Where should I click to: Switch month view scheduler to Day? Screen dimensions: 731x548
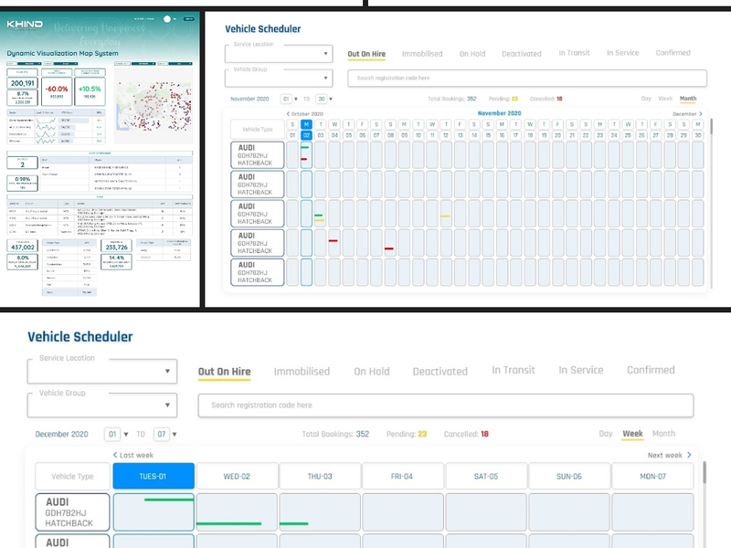[646, 99]
